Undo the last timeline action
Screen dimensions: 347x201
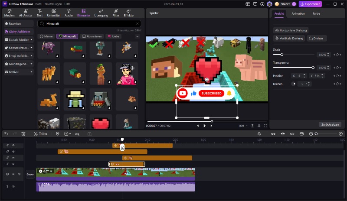tap(6, 134)
